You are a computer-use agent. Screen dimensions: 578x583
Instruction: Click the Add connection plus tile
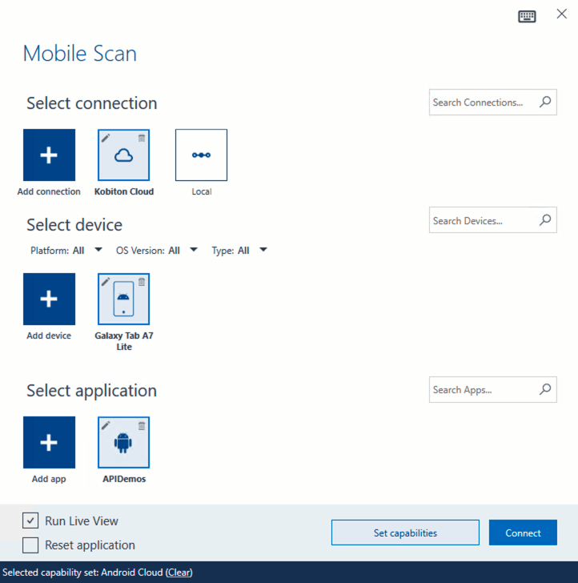pos(49,155)
